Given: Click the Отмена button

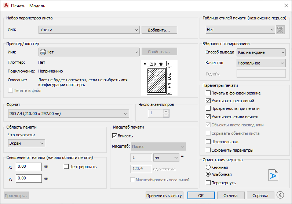Looking at the screenshot, I should [x=230, y=196].
